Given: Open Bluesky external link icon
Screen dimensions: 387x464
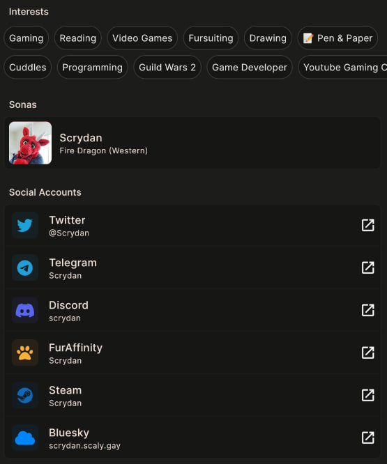Looking at the screenshot, I should coord(367,438).
